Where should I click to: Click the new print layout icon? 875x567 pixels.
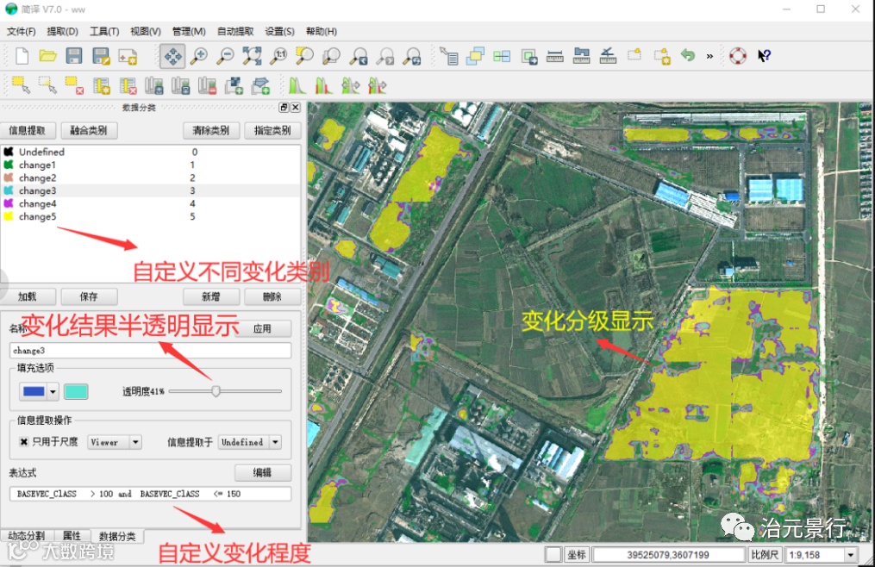128,56
